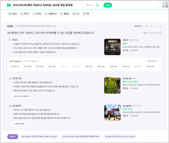The height and width of the screenshot is (143, 169).
Task: Click the 세디치 green 예약 badge
Action: 125,44
